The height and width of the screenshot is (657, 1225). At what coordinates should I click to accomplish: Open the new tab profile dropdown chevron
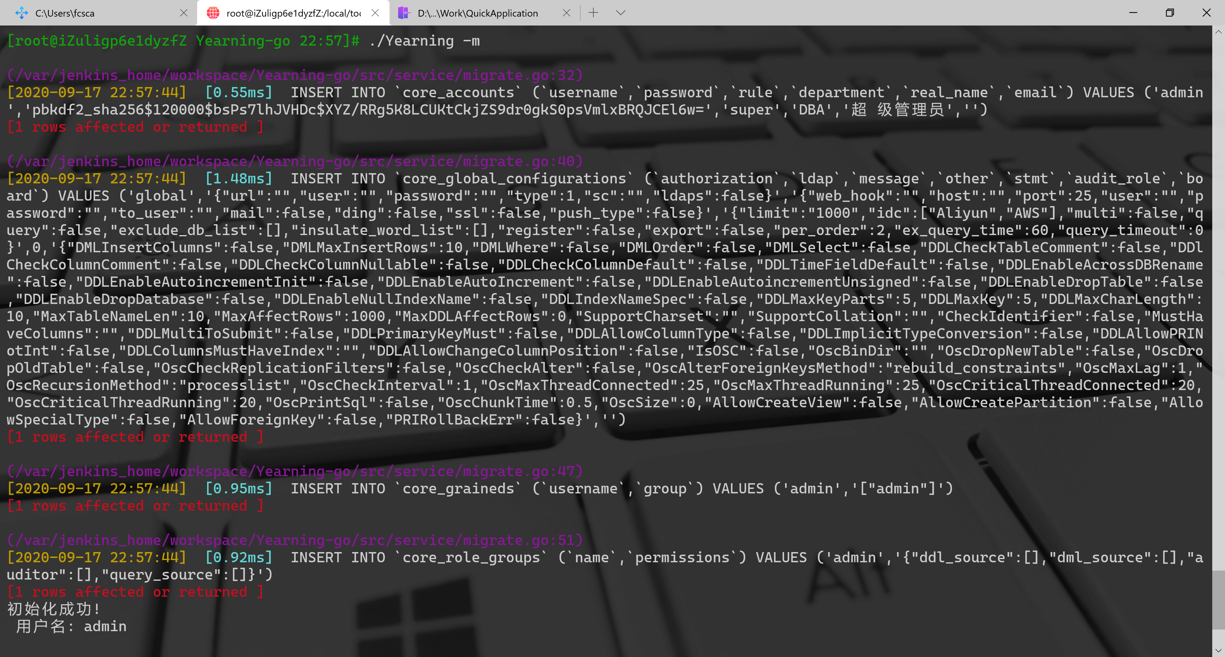[x=620, y=13]
